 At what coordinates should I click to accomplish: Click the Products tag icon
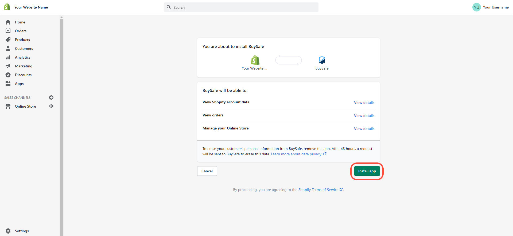pyautogui.click(x=8, y=40)
